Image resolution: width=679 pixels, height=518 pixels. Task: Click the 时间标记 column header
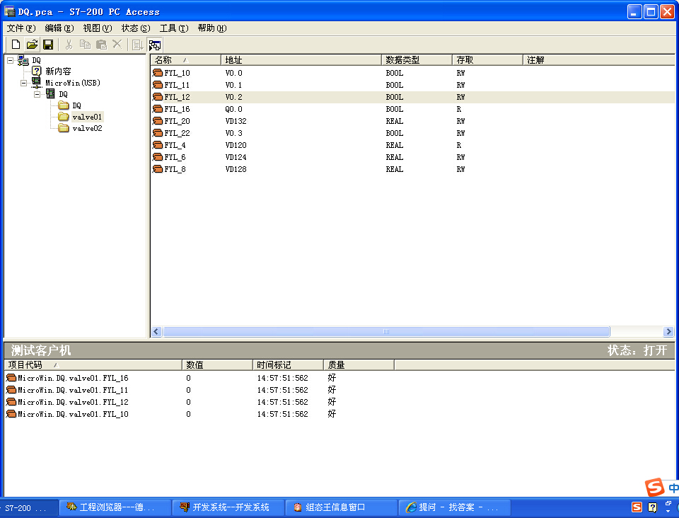pos(288,365)
